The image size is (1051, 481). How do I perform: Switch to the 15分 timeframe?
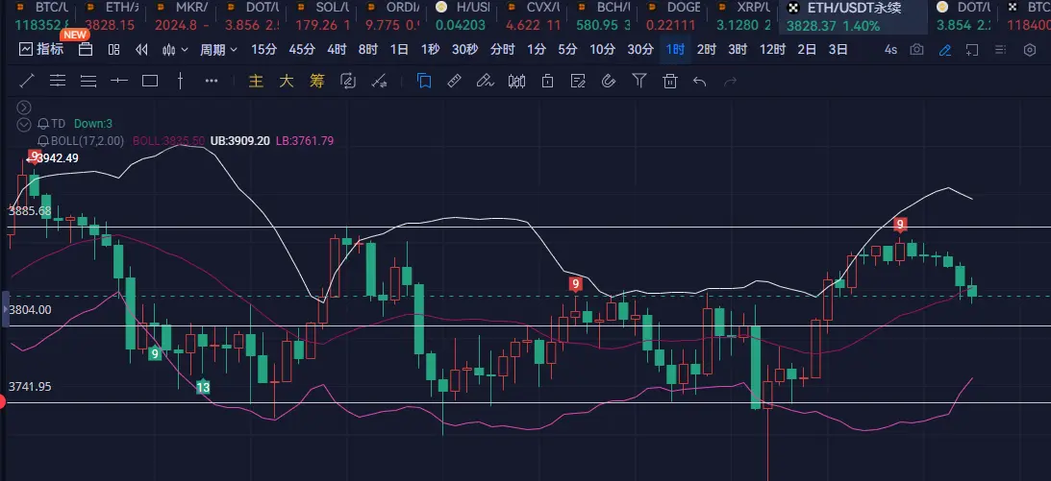click(263, 50)
